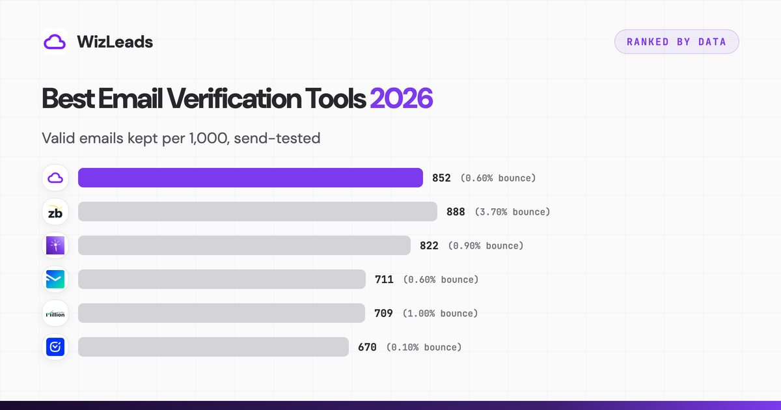
Task: Click the purple spark logo icon
Action: [55, 245]
